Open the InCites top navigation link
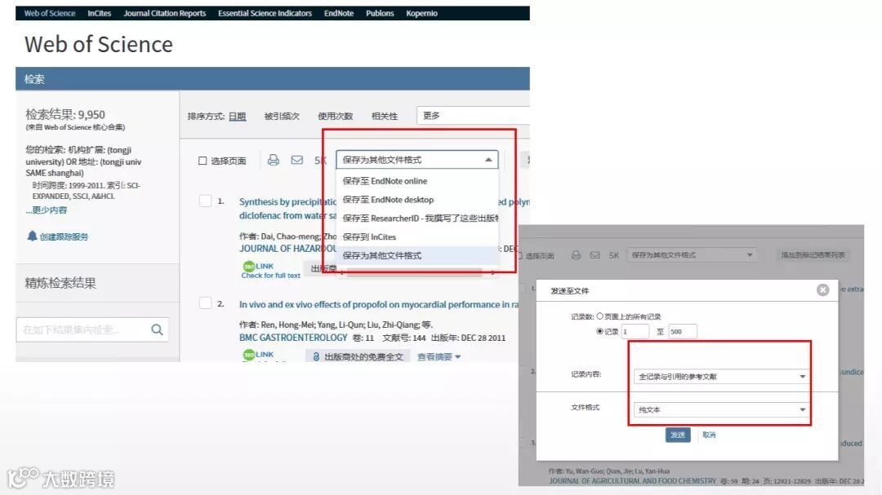 click(100, 13)
